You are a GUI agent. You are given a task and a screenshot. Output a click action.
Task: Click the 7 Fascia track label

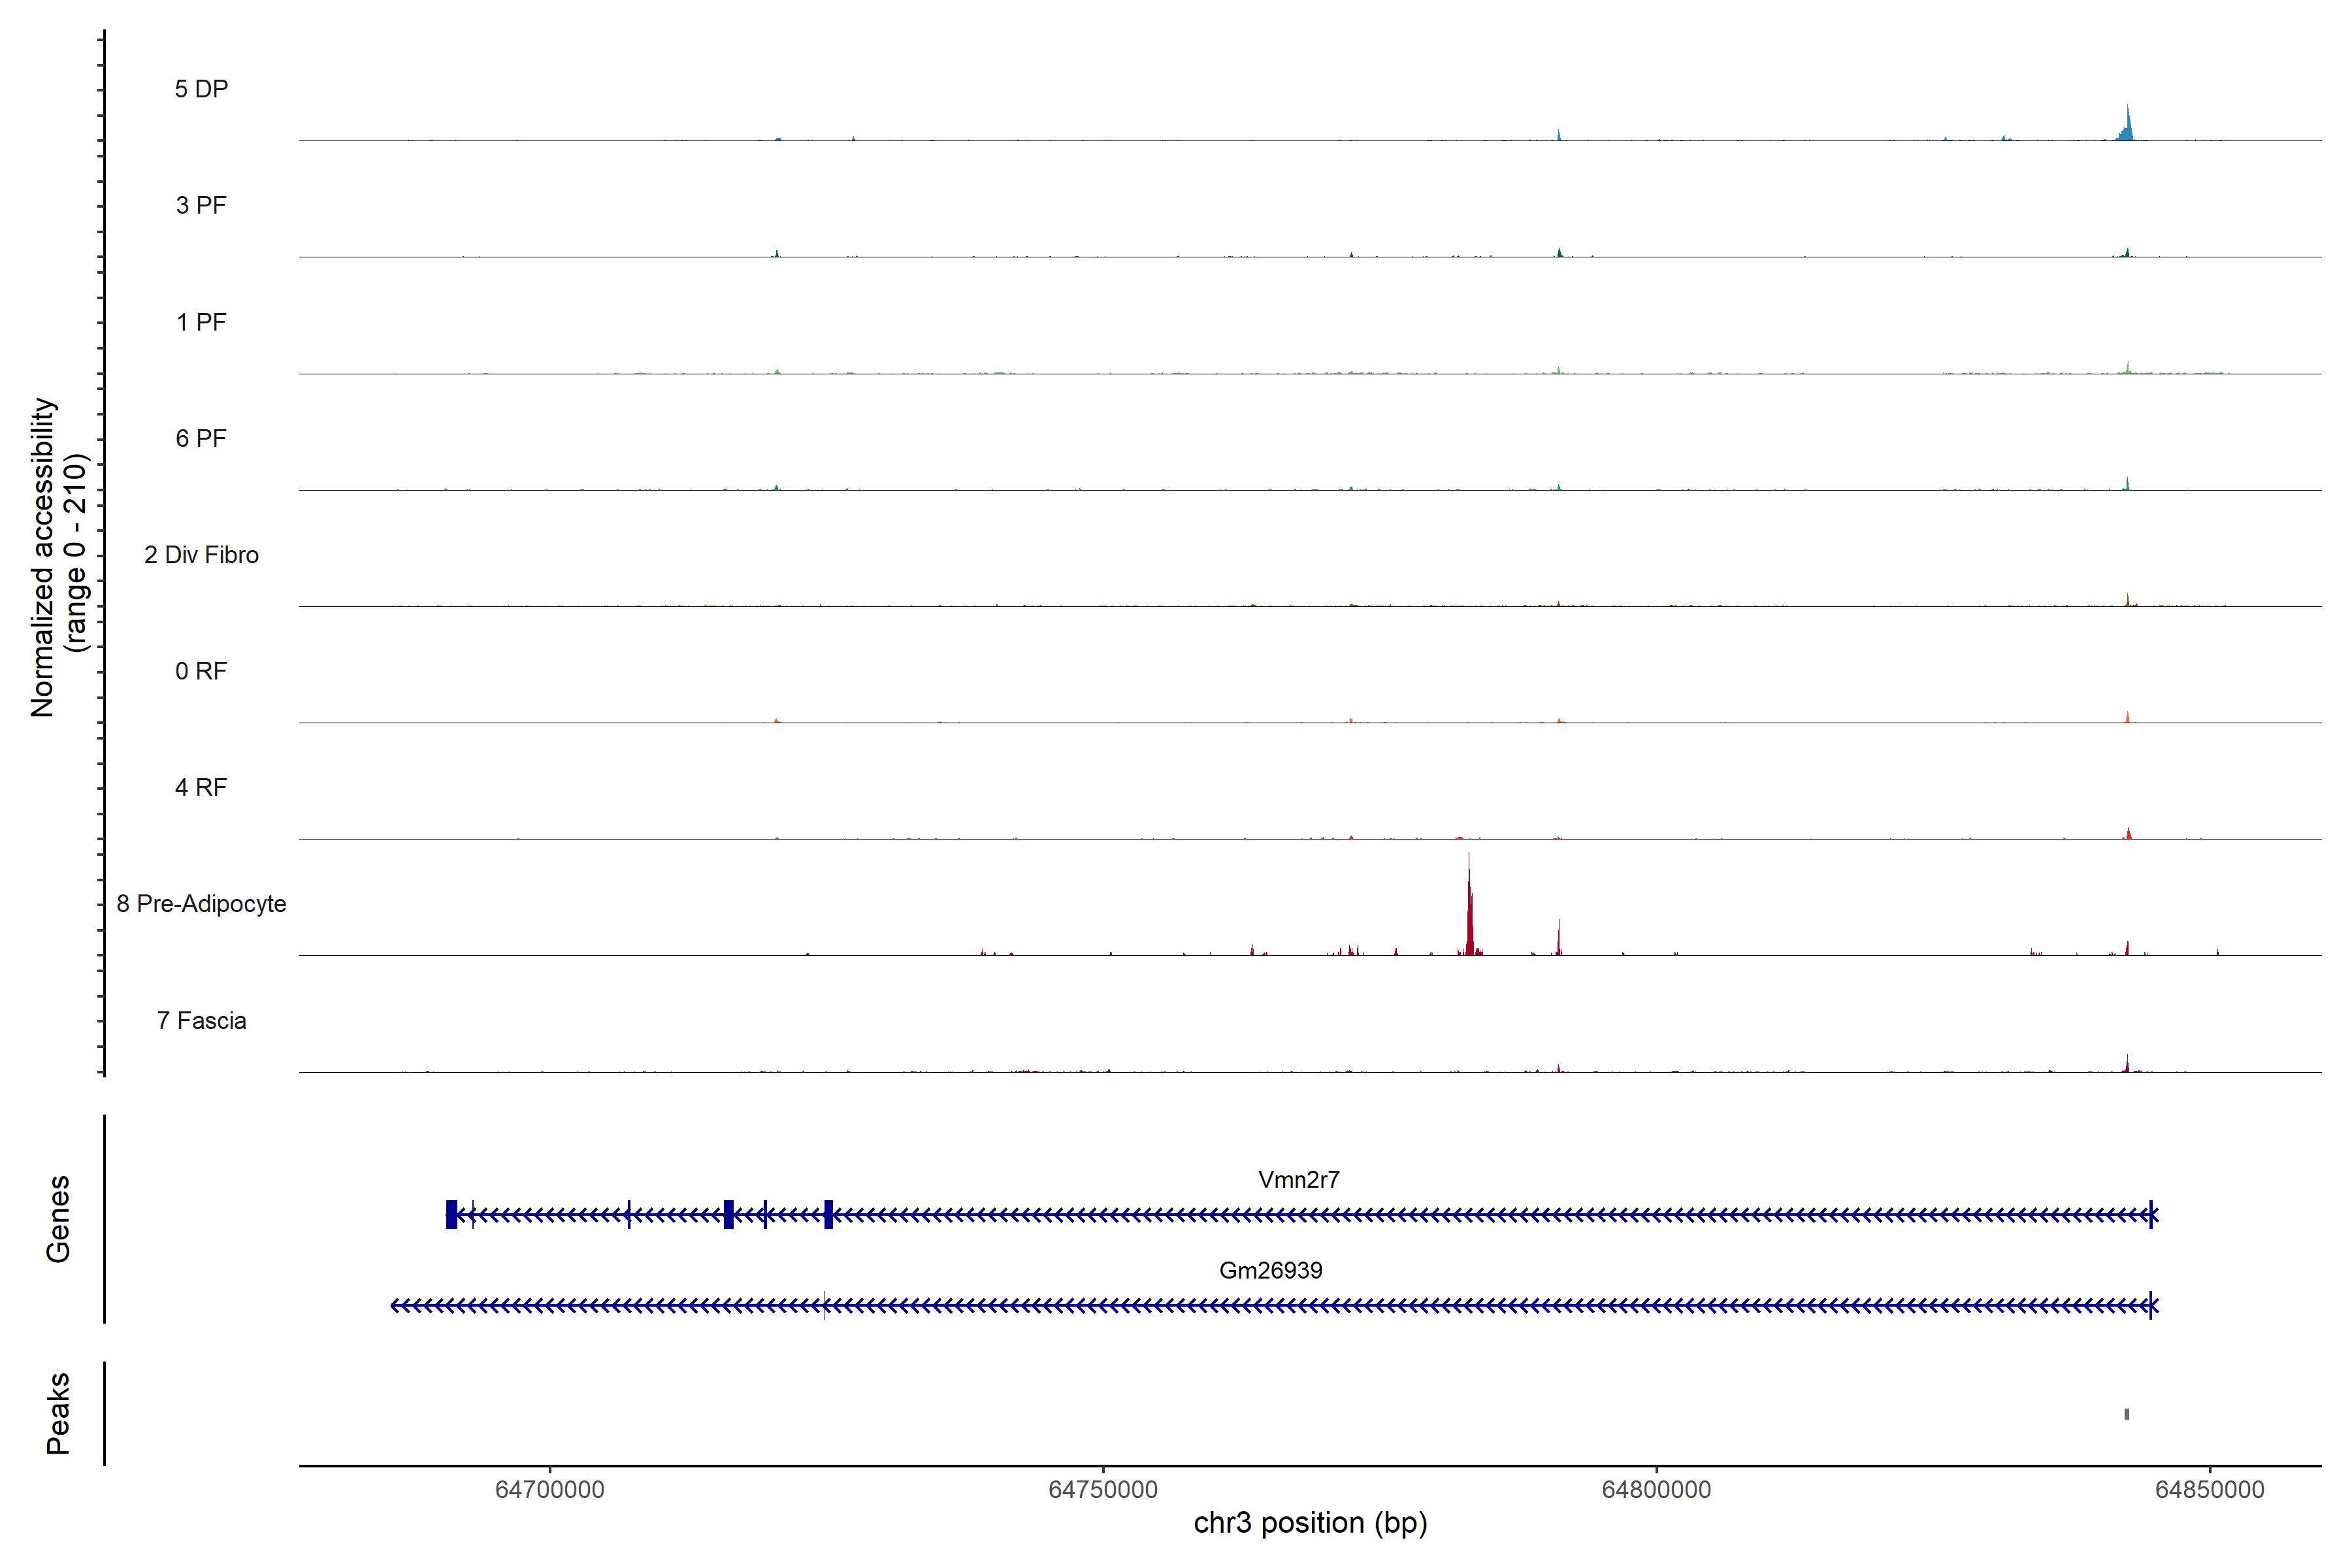pos(201,1021)
